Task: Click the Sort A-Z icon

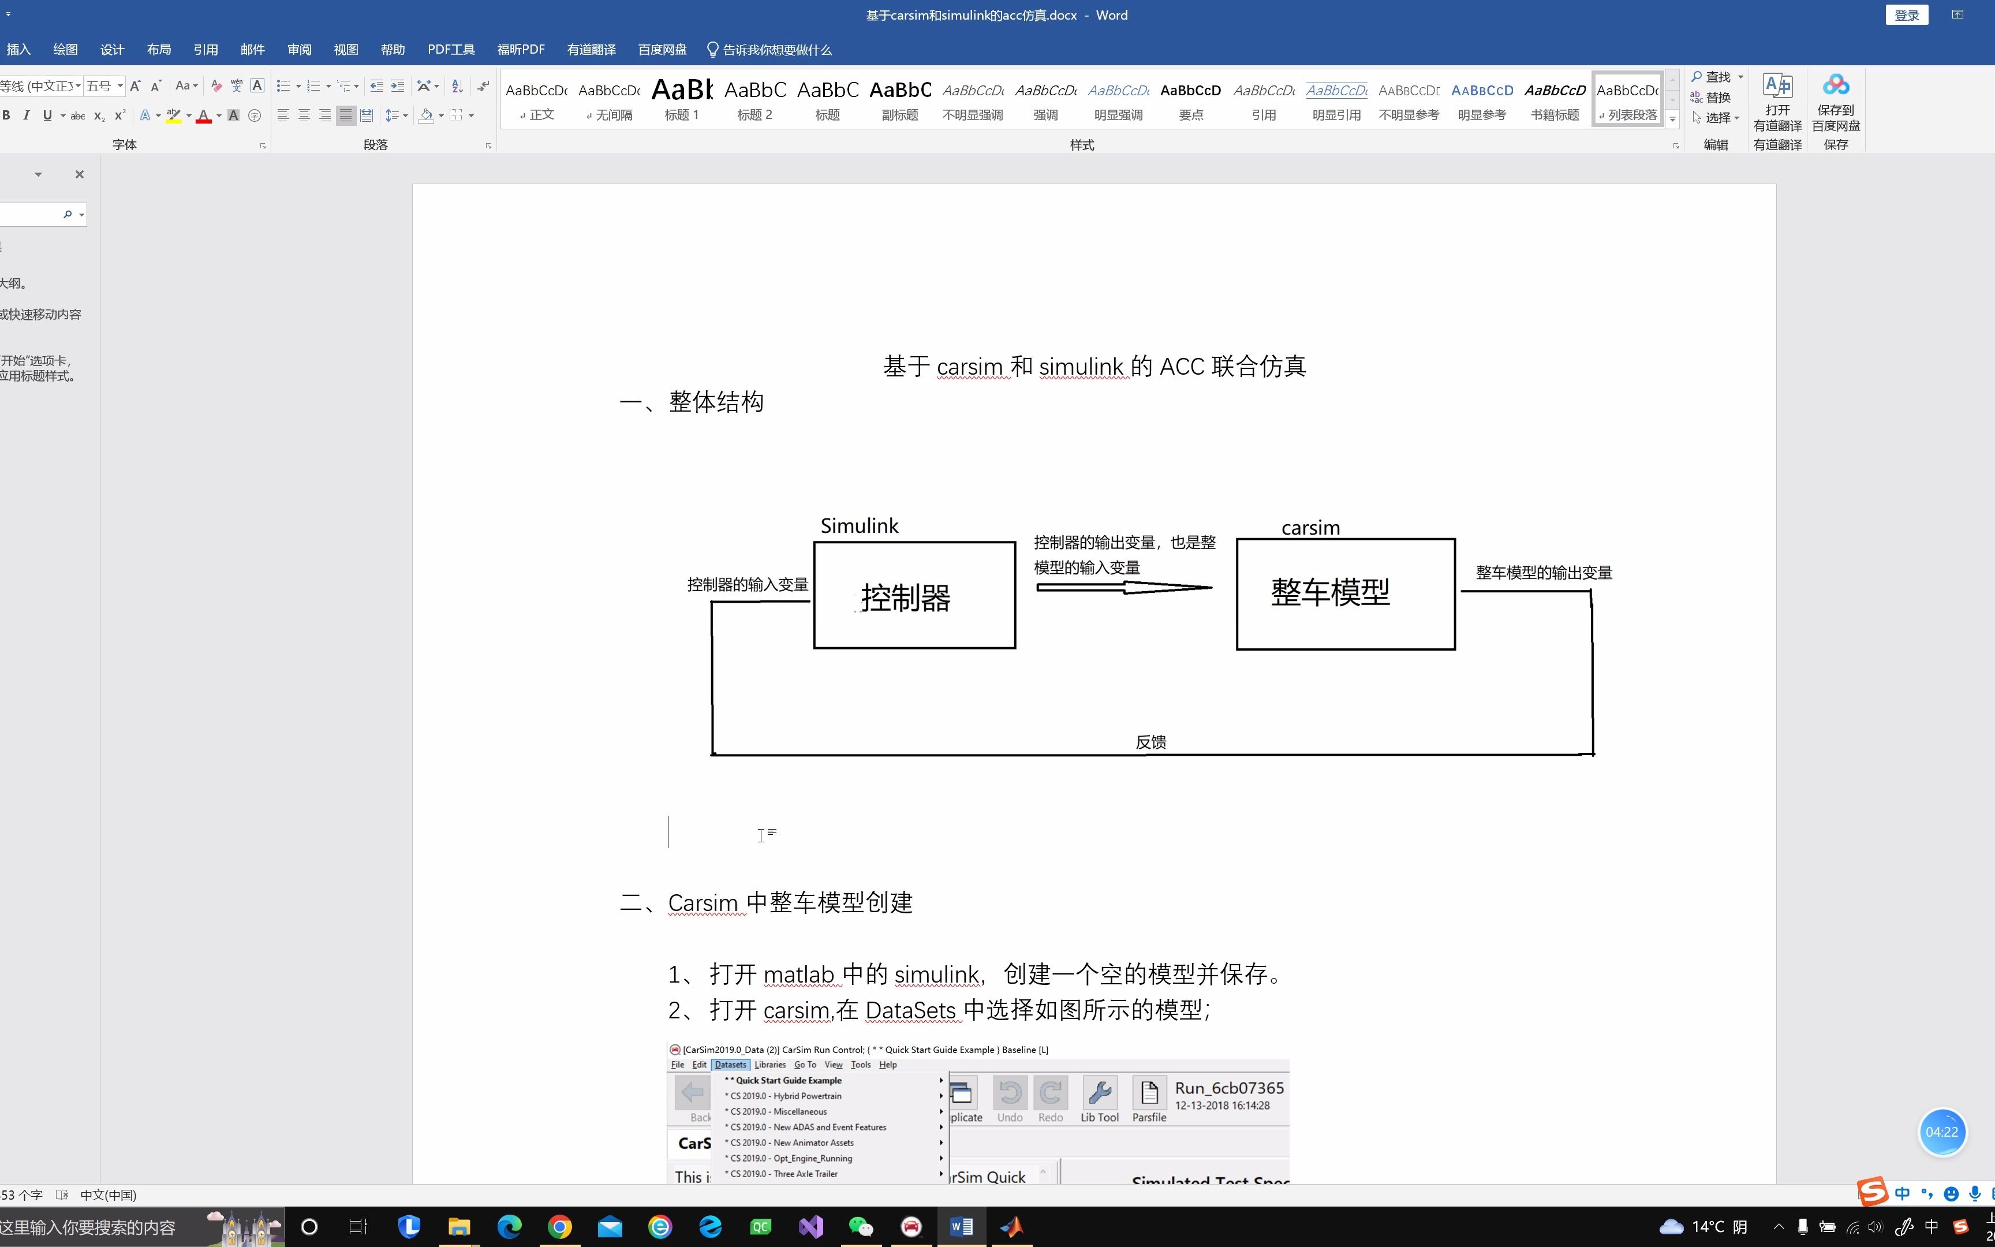Action: (458, 86)
